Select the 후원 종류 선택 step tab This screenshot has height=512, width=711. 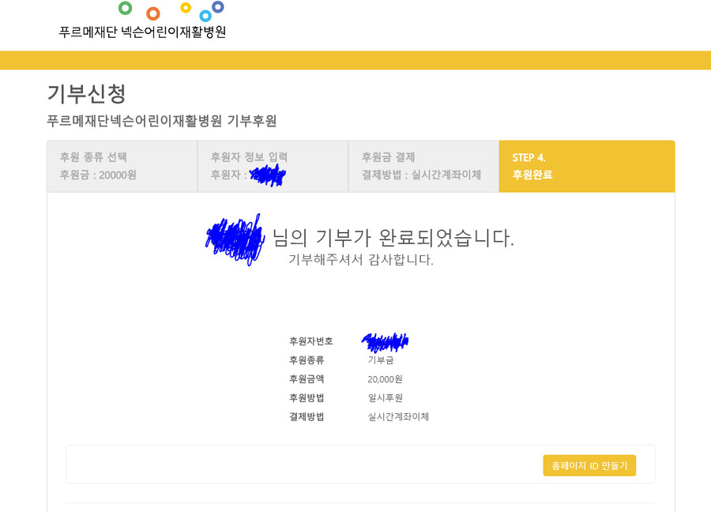122,166
